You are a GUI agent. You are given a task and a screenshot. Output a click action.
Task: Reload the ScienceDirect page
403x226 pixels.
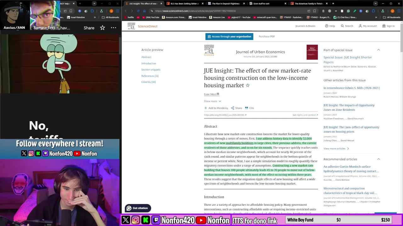point(138,11)
